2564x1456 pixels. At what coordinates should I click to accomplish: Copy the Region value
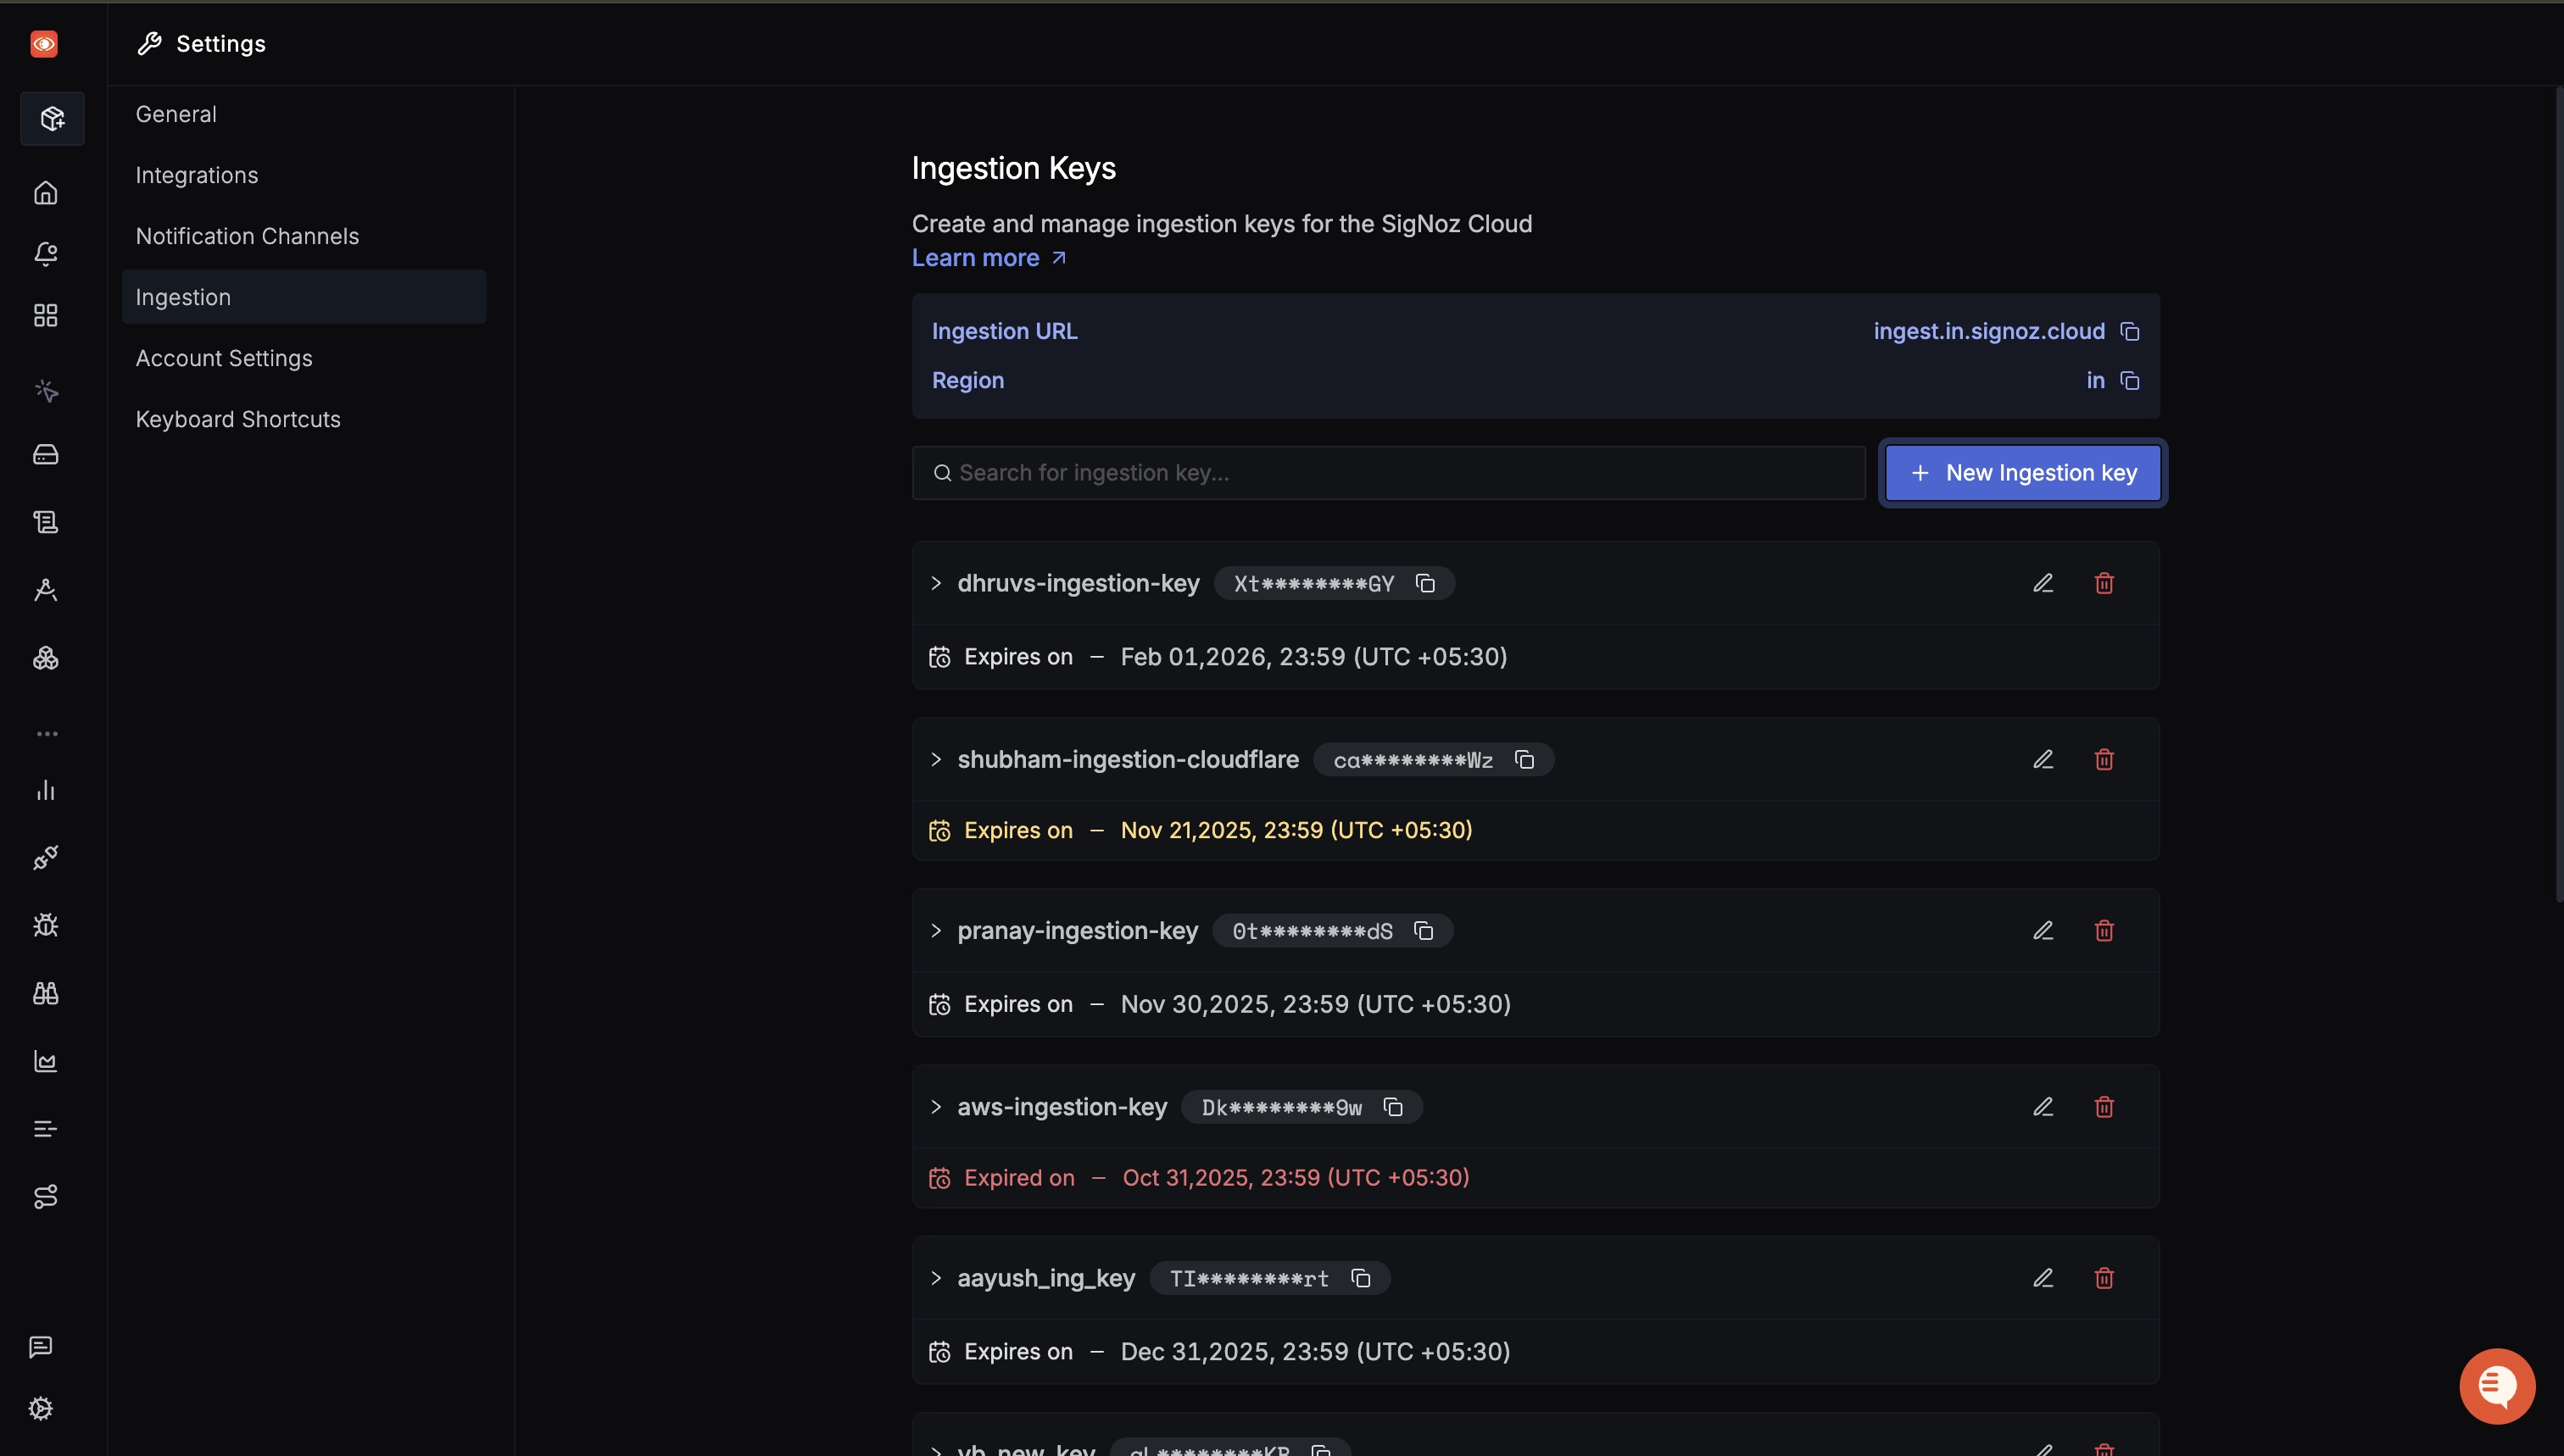pyautogui.click(x=2131, y=380)
